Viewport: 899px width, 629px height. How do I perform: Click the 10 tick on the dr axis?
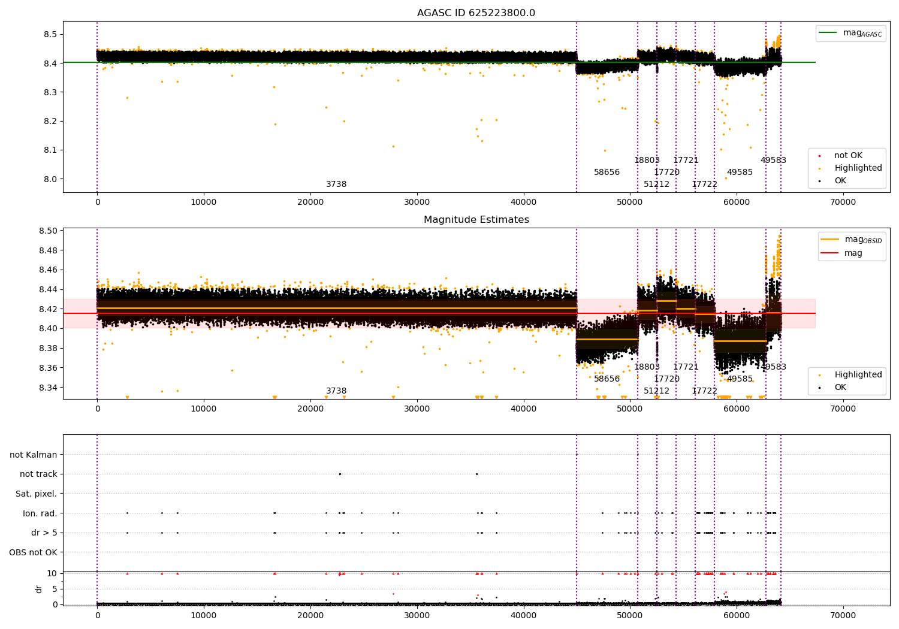[52, 574]
